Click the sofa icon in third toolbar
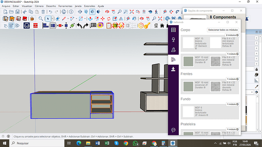Image resolution: width=262 pixels, height=147 pixels. click(x=27, y=25)
